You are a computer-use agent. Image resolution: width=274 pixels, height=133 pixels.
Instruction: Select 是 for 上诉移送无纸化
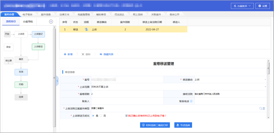tap(93, 116)
